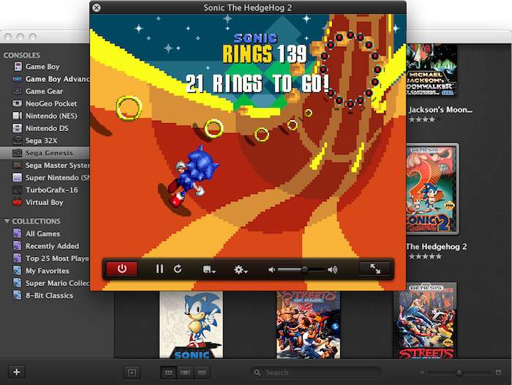The height and width of the screenshot is (385, 512).
Task: Open the My Favorites collection
Action: point(48,271)
